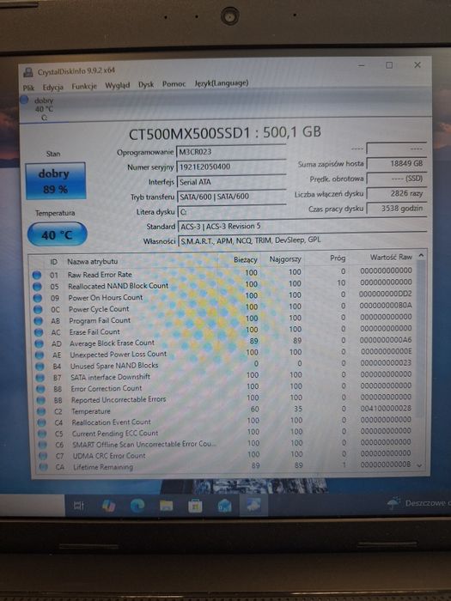Click the Tryb transferu field showing SATA/600
The width and height of the screenshot is (451, 601).
[231, 197]
